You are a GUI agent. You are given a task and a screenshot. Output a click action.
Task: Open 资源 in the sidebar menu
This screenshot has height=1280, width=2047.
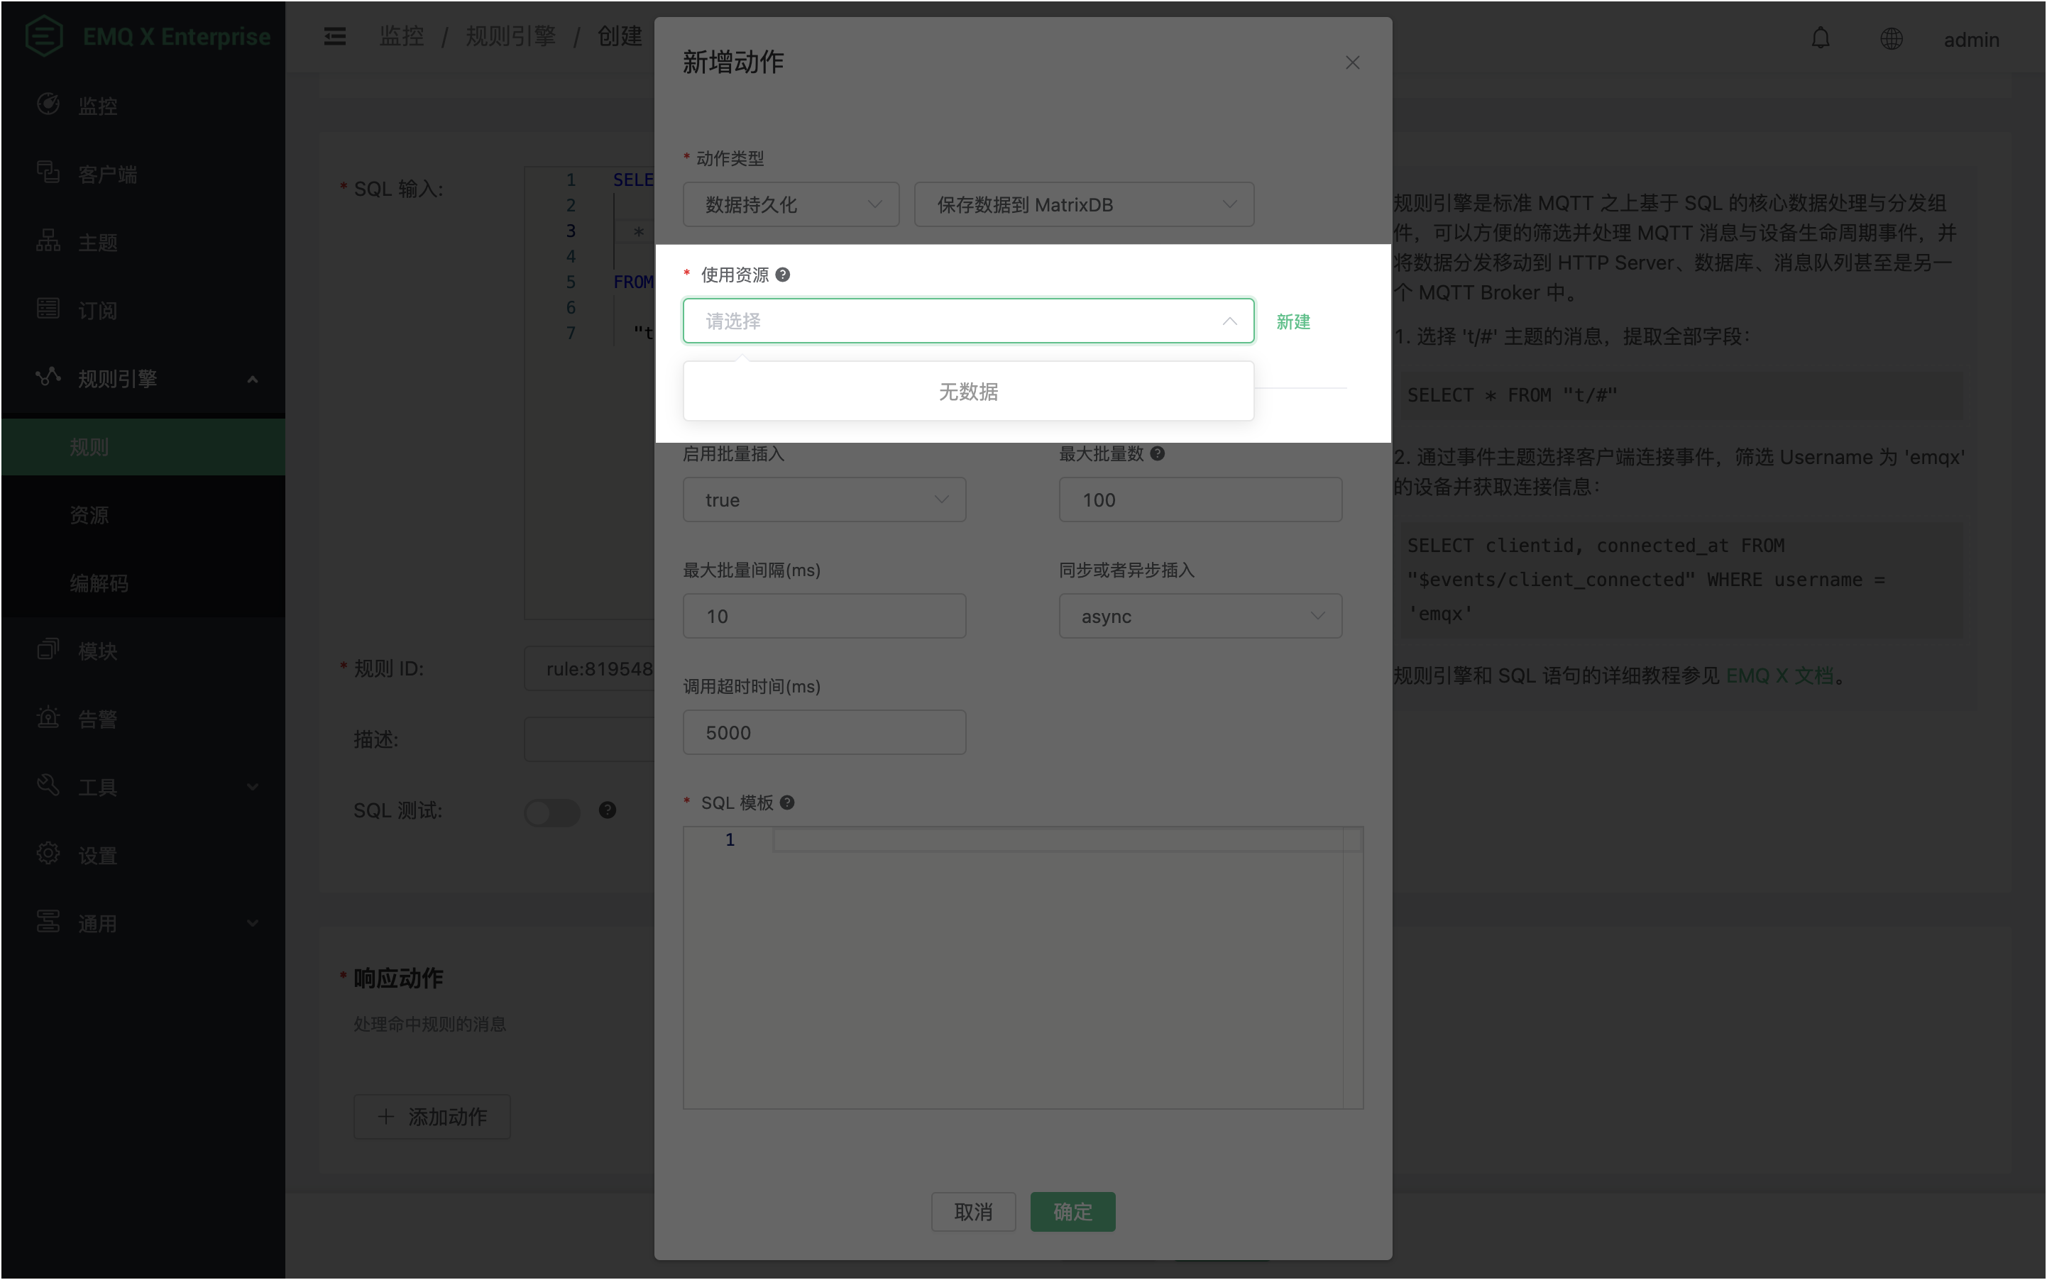coord(89,514)
